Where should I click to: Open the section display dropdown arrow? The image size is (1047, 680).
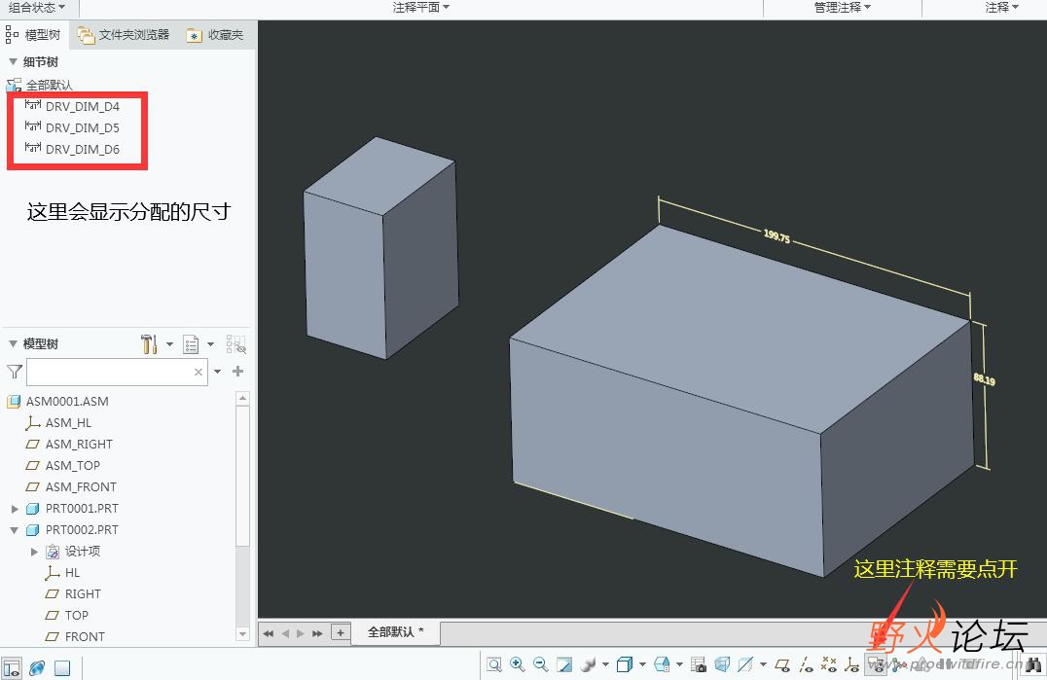click(x=763, y=664)
